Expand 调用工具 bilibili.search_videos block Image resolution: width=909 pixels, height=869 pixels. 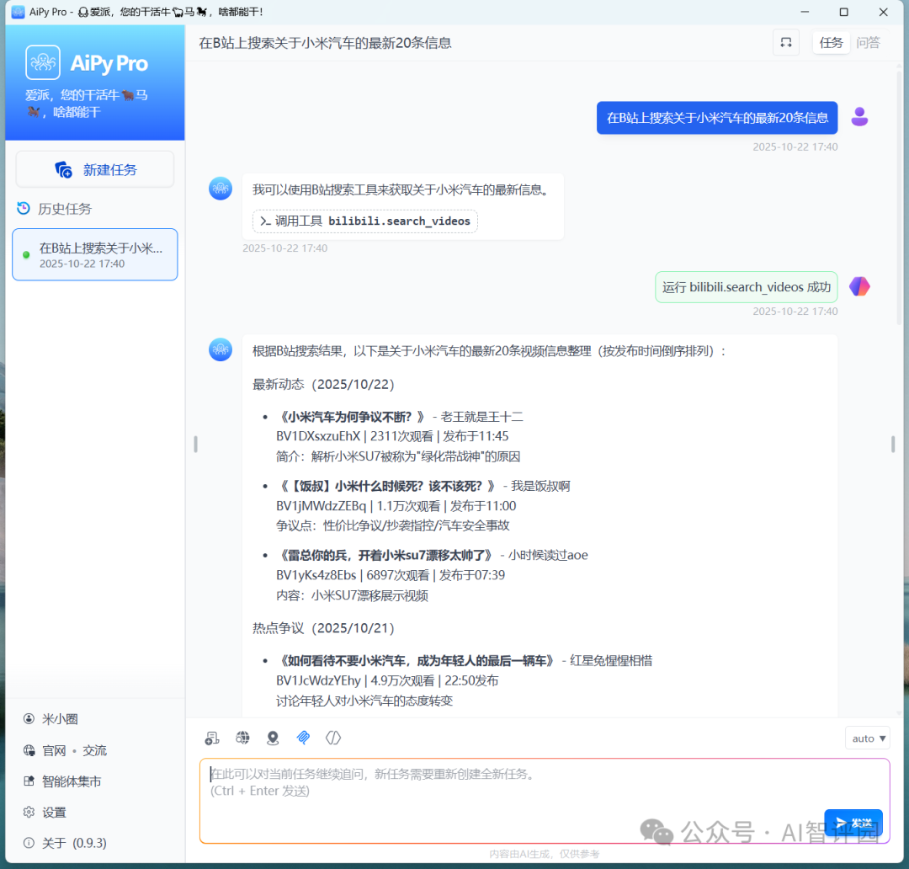pos(365,221)
